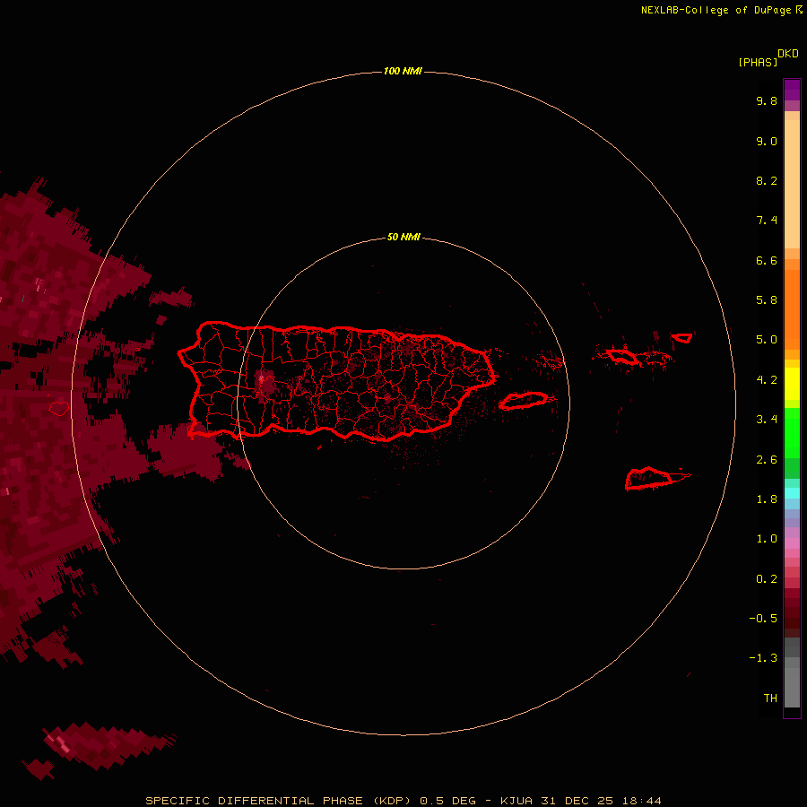807x807 pixels.
Task: Click the orange segment of the color bar
Action: [792, 308]
